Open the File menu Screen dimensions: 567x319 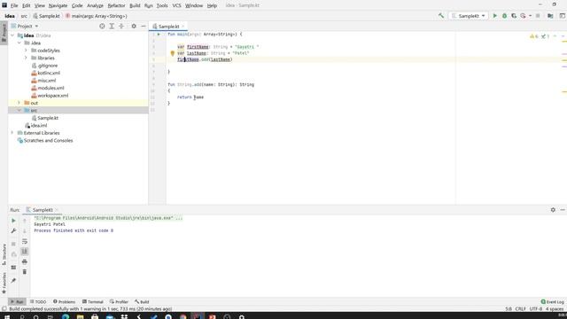click(x=14, y=5)
